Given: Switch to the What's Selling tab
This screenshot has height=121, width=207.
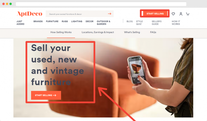Looking at the screenshot, I should (132, 32).
